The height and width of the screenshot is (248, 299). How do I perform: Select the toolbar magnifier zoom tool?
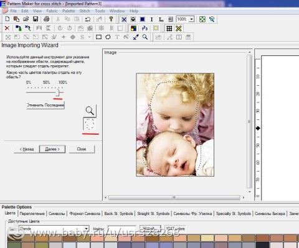(x=145, y=37)
